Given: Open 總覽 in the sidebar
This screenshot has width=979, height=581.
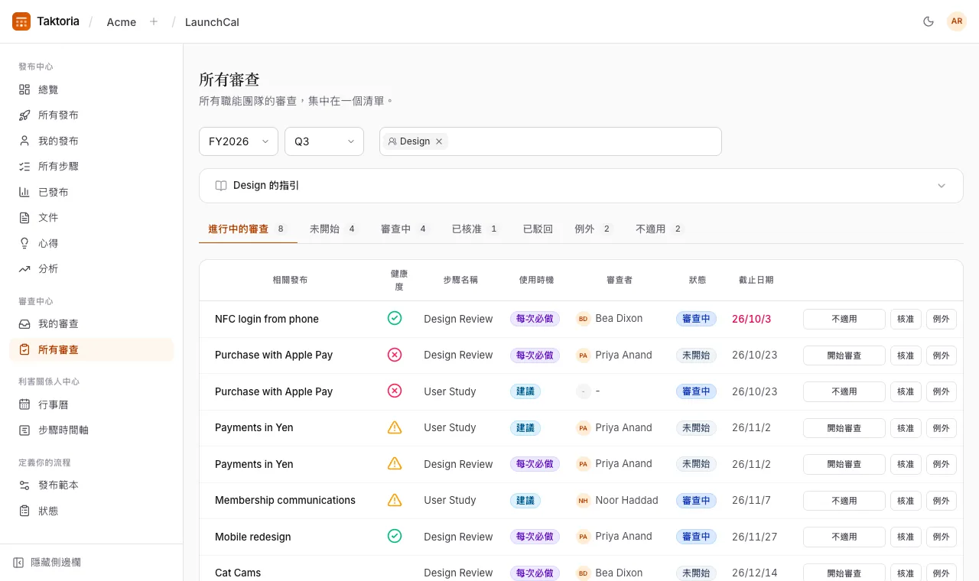Looking at the screenshot, I should [92, 89].
